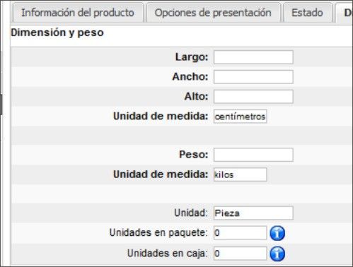The image size is (353, 267).
Task: Select the Estado tab
Action: 307,13
